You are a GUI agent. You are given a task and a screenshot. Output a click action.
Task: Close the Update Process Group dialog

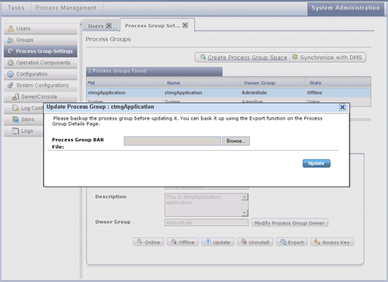pyautogui.click(x=342, y=107)
